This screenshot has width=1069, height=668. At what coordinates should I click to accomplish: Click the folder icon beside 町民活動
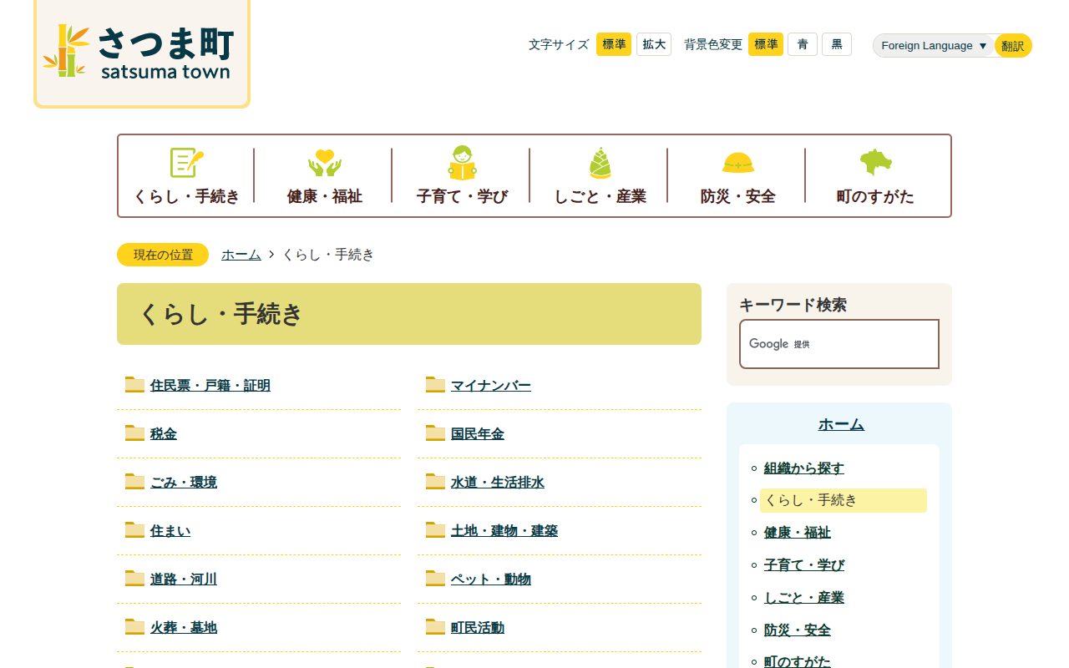436,626
